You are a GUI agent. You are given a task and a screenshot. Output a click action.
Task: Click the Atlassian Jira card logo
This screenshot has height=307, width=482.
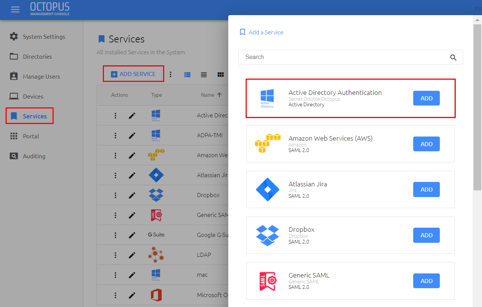click(267, 189)
